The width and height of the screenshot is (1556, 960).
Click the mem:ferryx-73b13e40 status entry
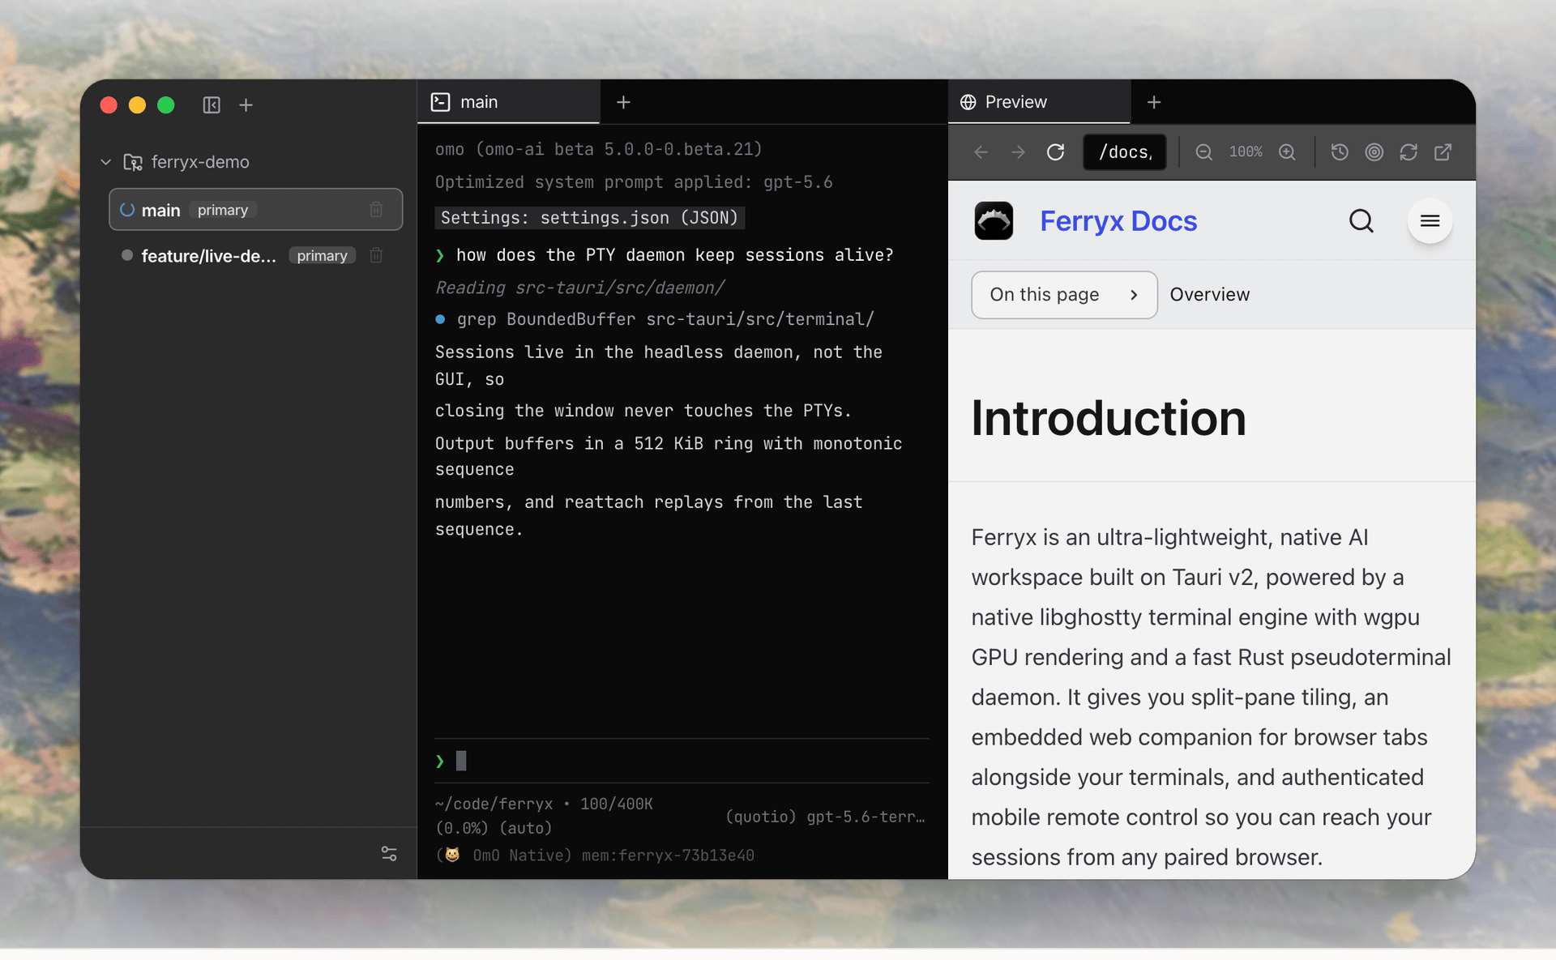click(x=668, y=855)
